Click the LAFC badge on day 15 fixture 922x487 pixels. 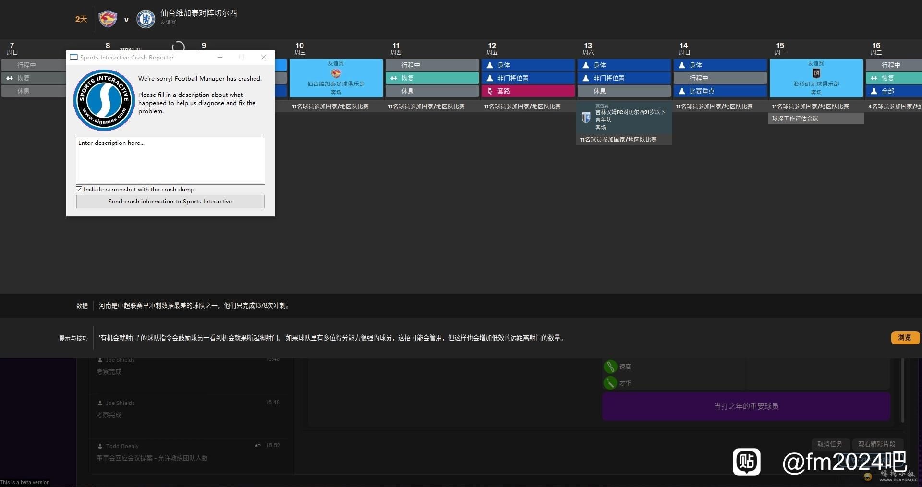pos(816,73)
